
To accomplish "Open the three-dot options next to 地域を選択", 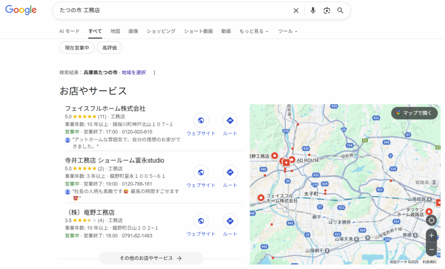I will click(x=154, y=72).
